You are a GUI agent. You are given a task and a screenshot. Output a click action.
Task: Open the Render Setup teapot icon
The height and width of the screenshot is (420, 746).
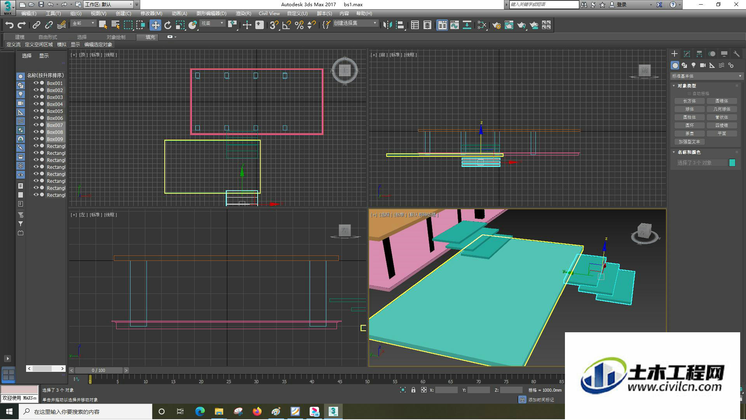coord(497,25)
